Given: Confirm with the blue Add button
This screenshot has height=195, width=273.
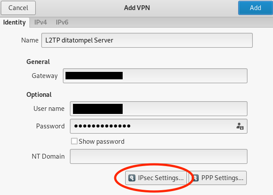Looking at the screenshot, I should (x=255, y=8).
